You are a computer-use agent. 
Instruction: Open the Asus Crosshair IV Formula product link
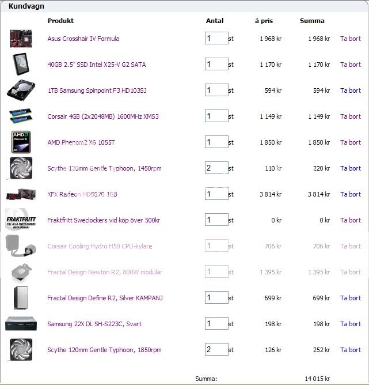click(x=83, y=39)
